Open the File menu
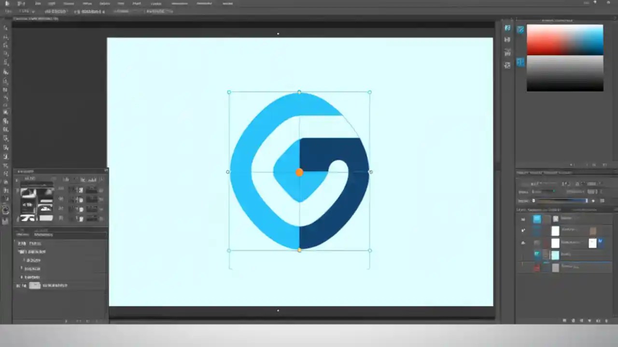Viewport: 618px width, 347px height. point(21,3)
